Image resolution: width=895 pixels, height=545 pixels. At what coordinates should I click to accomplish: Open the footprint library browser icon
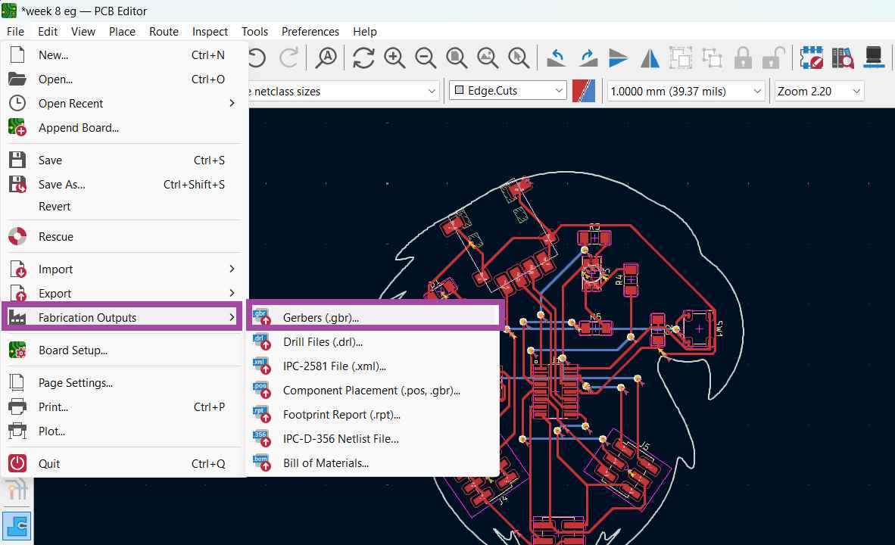pyautogui.click(x=843, y=58)
